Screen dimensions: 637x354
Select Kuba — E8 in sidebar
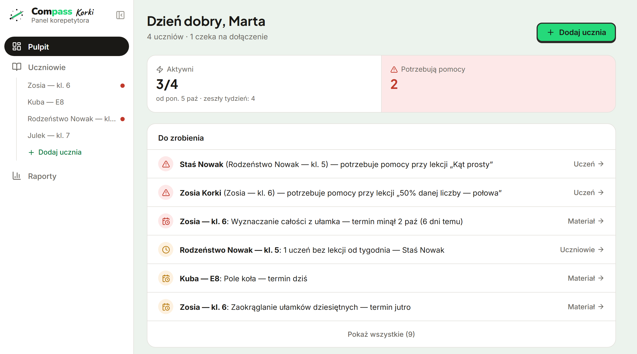(x=72, y=102)
